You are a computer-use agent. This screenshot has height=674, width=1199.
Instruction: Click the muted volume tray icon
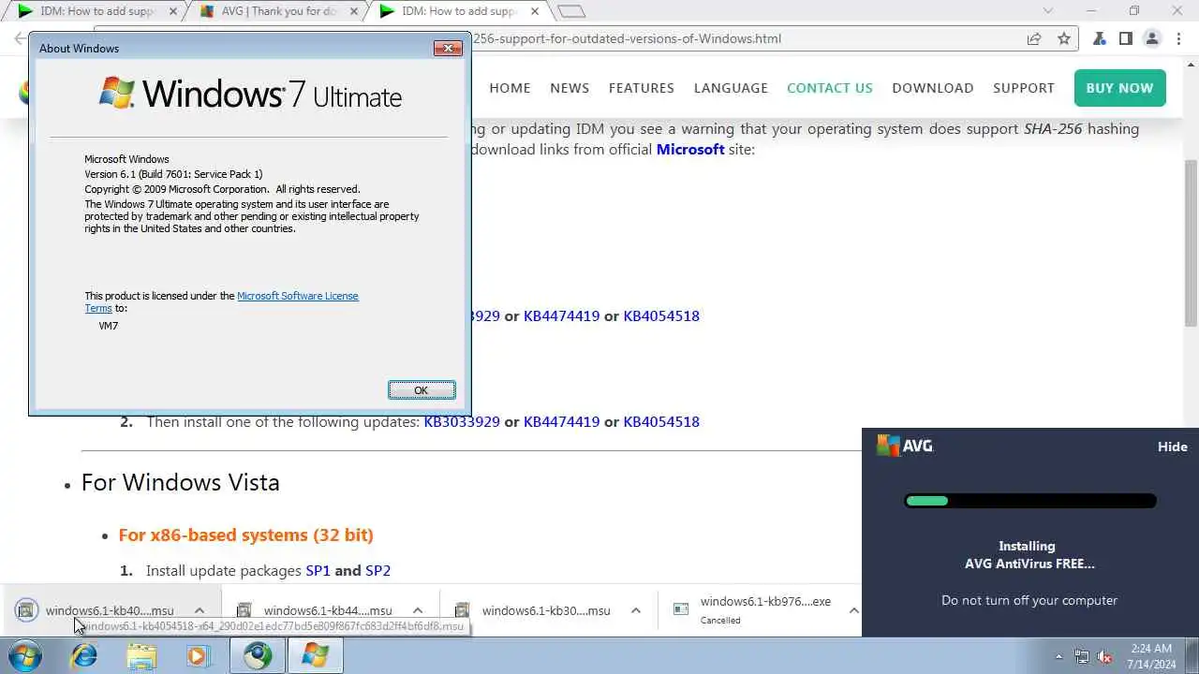(x=1105, y=656)
